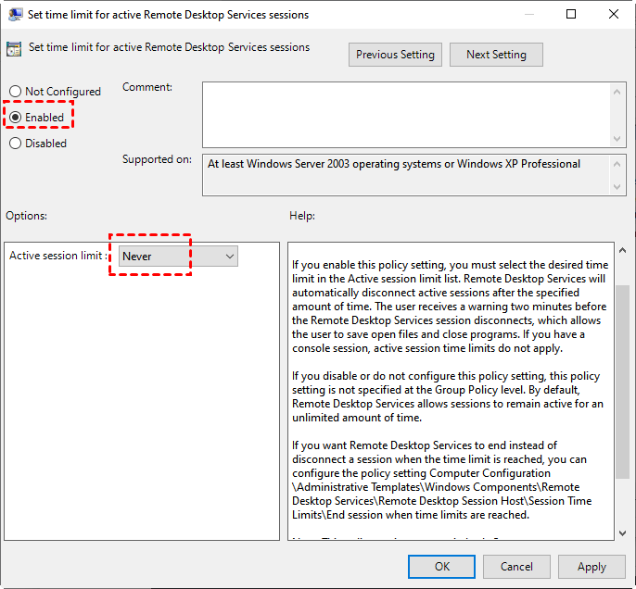This screenshot has height=589, width=636.
Task: Click Help panel scroll down arrow
Action: (622, 533)
